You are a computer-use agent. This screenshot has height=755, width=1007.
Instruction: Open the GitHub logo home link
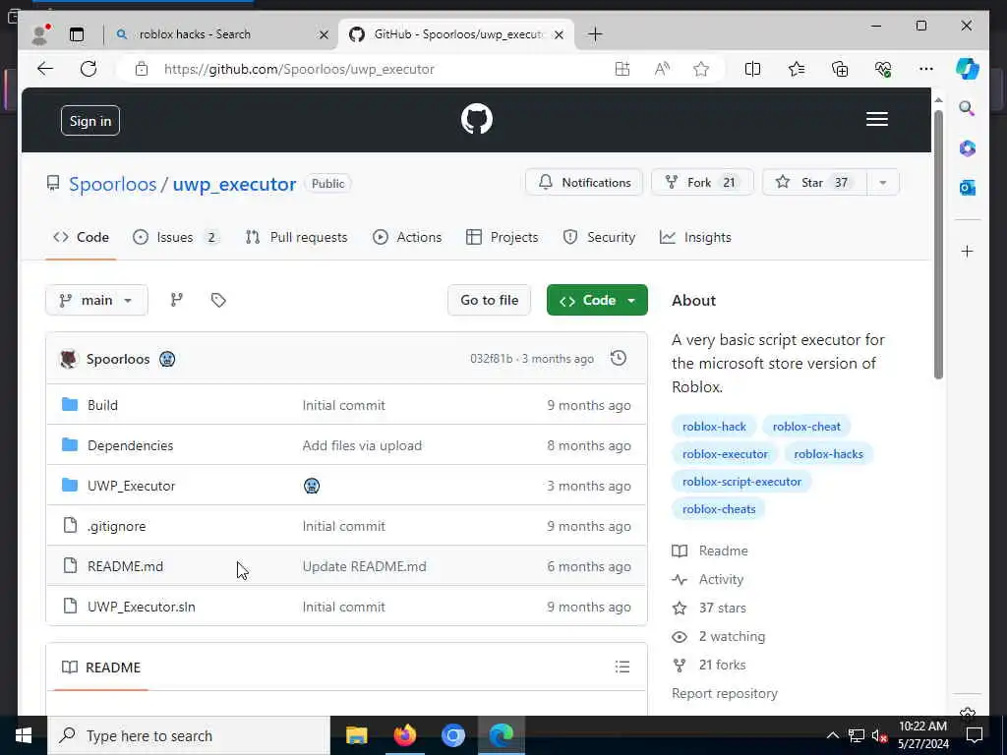(477, 119)
